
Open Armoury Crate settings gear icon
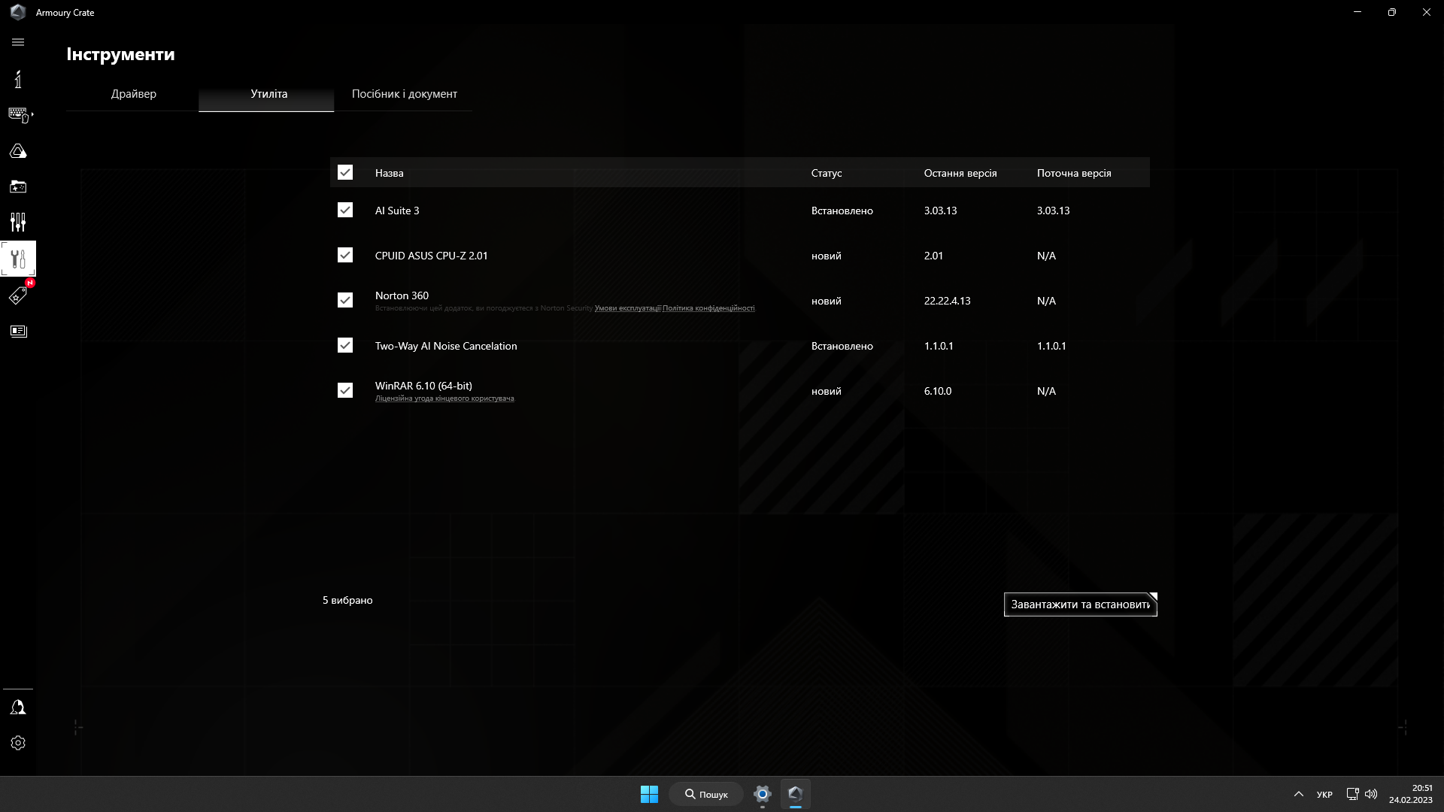pyautogui.click(x=18, y=743)
